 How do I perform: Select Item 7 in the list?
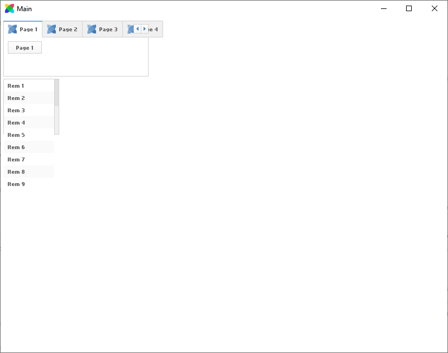click(x=29, y=159)
